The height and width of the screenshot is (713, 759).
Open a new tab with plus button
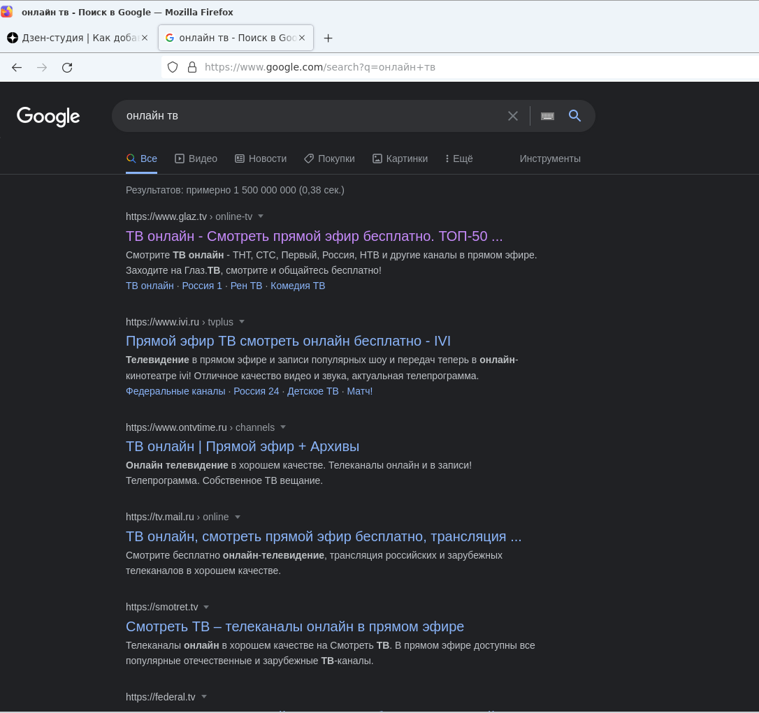(x=328, y=38)
